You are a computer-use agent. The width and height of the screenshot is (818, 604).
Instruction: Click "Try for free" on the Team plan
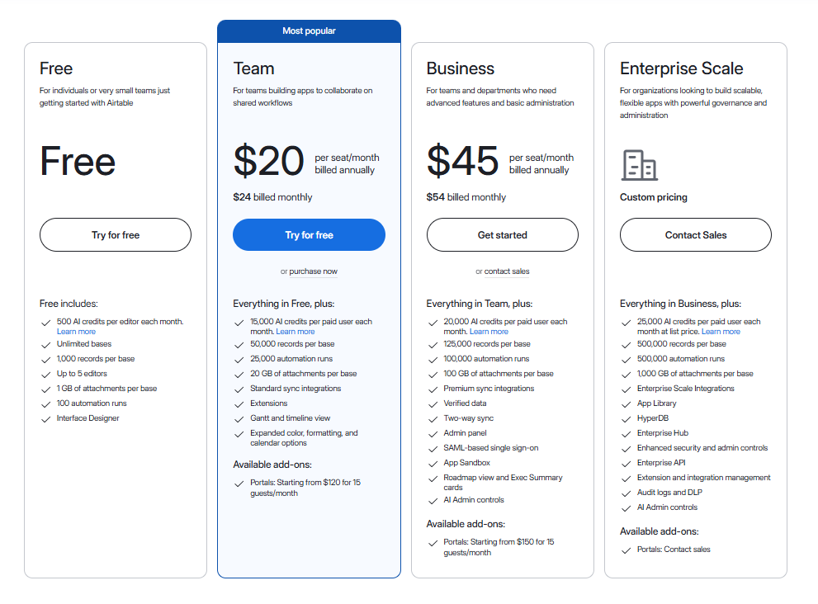coord(309,234)
